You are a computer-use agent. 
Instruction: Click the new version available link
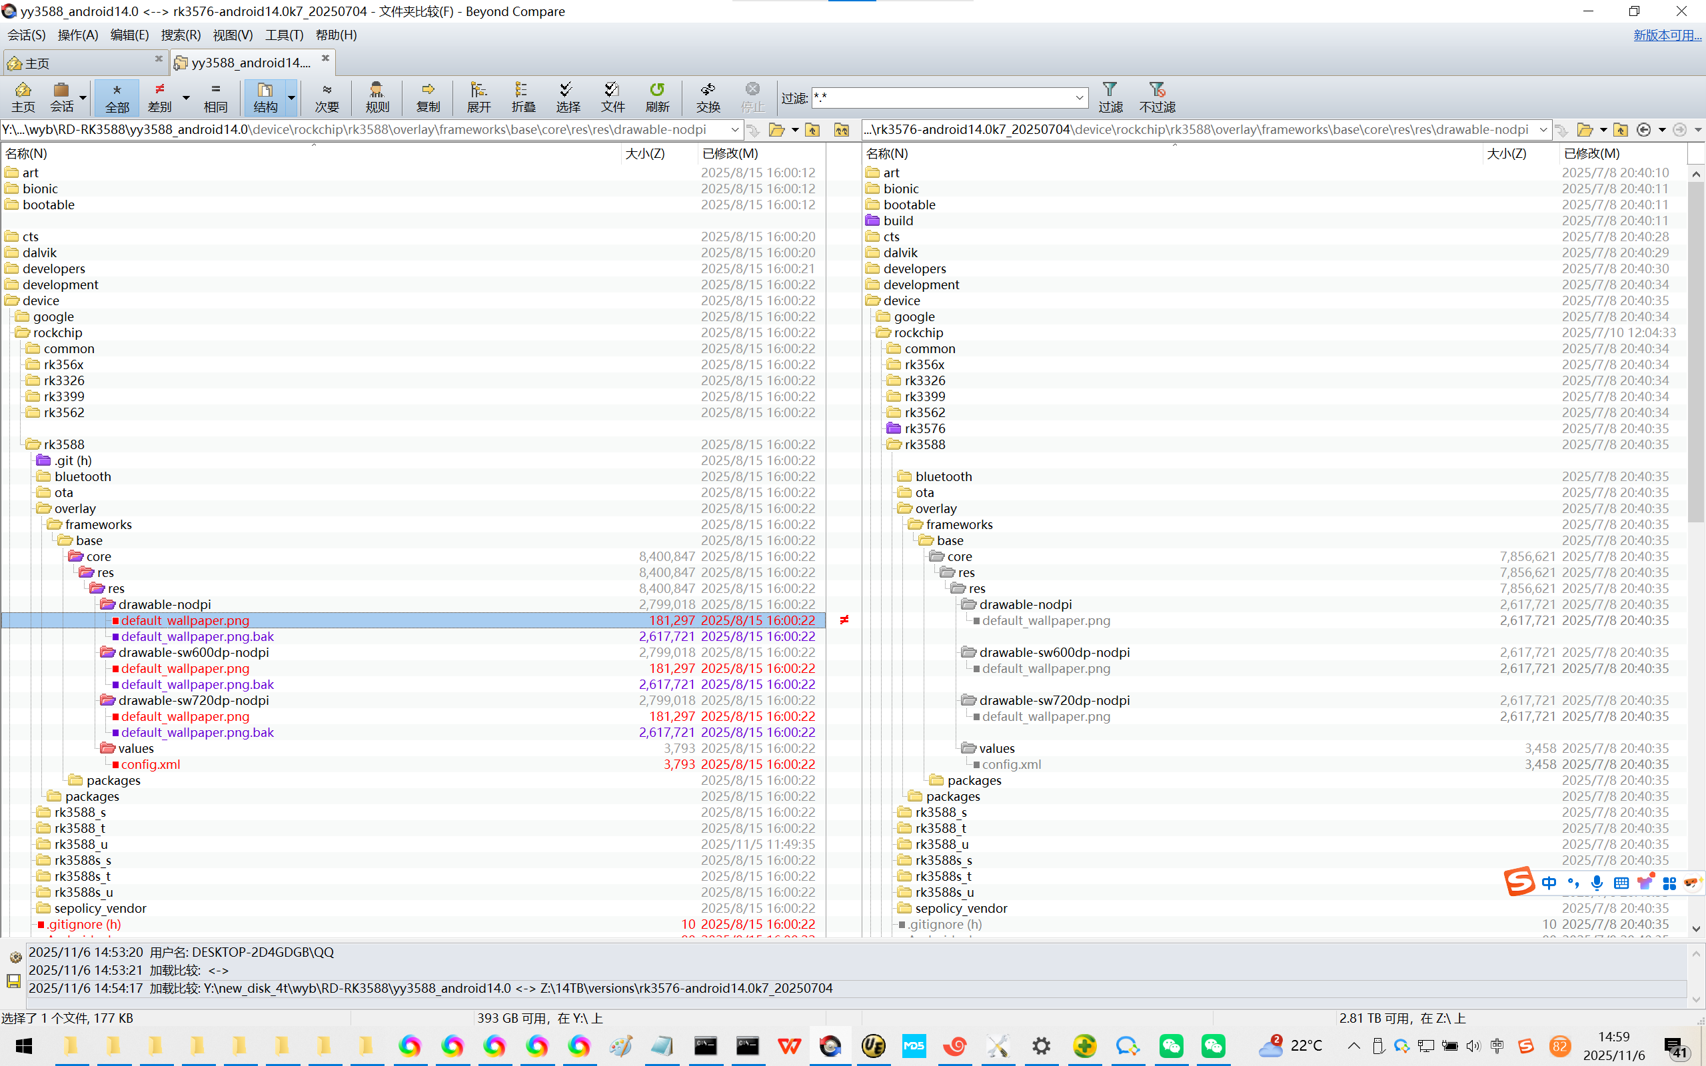pyautogui.click(x=1667, y=35)
